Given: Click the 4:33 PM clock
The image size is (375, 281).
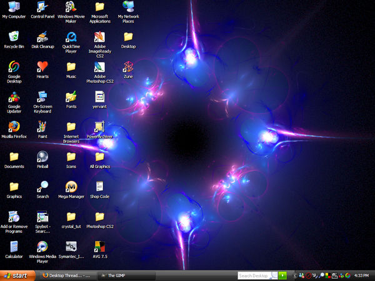Looking at the screenshot, I should (361, 276).
